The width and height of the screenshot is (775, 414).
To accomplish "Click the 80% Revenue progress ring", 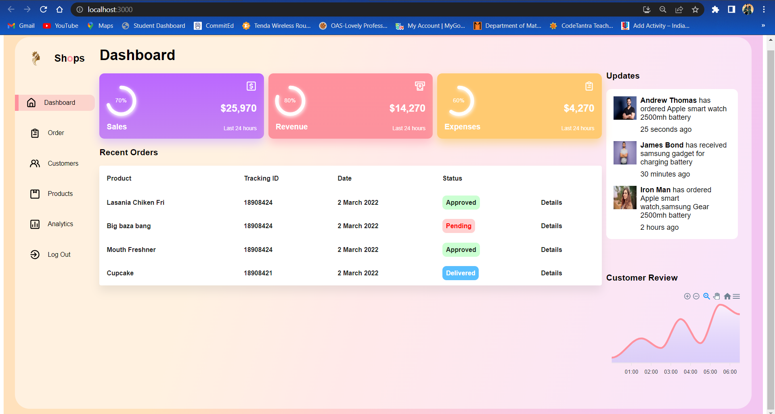I will tap(289, 101).
